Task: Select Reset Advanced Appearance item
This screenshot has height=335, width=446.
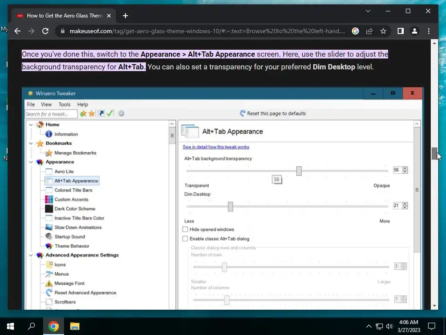Action: coord(85,293)
